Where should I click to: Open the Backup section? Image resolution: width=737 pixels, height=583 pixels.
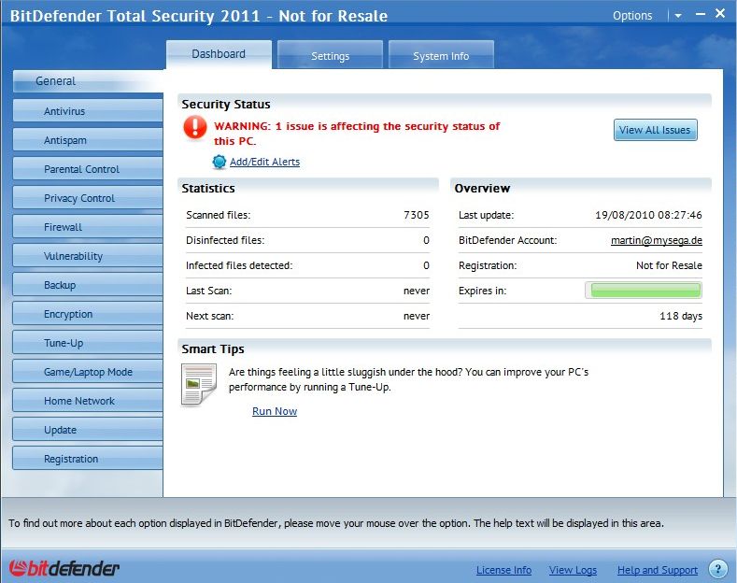pyautogui.click(x=88, y=285)
